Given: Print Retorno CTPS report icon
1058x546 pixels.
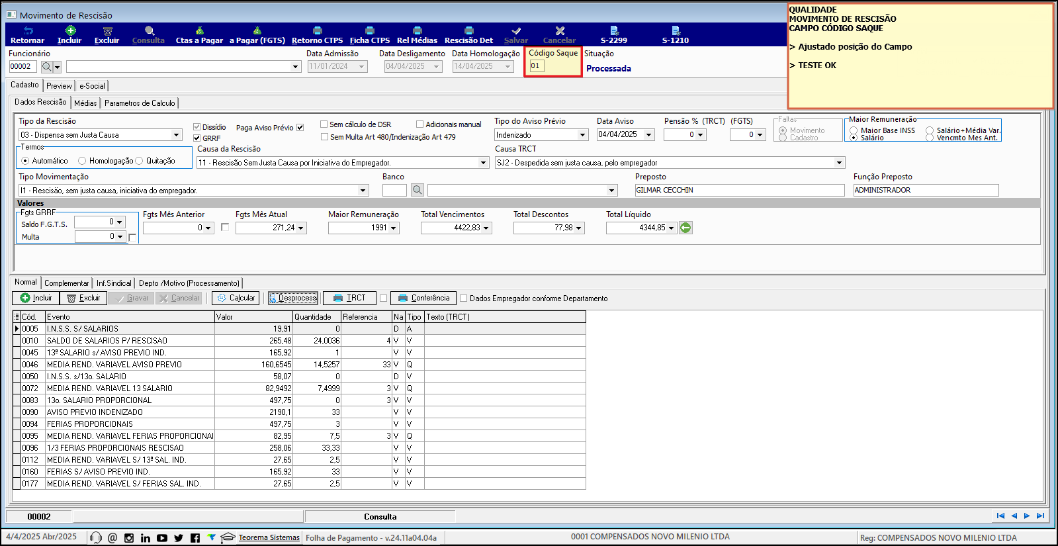Looking at the screenshot, I should click(318, 30).
